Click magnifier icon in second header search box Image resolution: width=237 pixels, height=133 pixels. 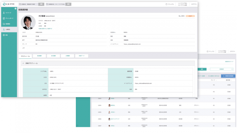click(x=47, y=4)
